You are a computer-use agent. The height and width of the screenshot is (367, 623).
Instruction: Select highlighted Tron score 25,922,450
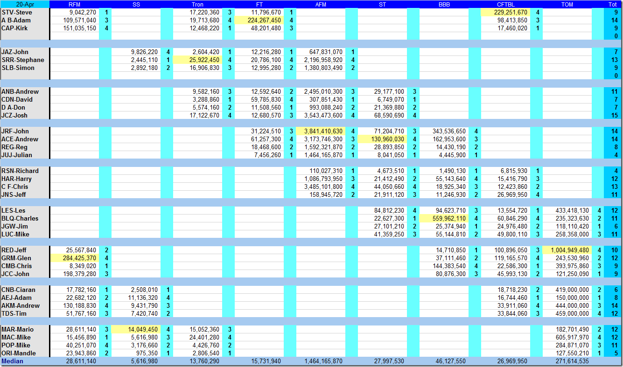point(197,60)
